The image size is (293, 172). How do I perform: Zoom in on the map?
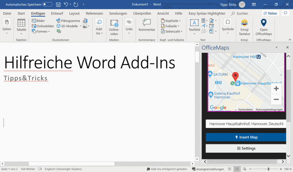point(276,89)
